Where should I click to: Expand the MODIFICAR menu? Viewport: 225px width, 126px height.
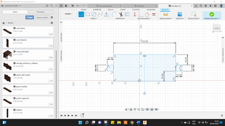pos(120,18)
